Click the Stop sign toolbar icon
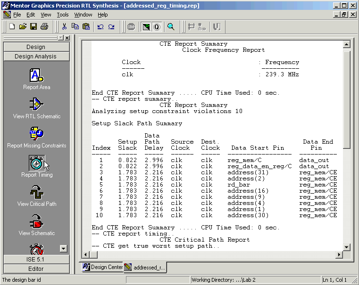 [131, 27]
